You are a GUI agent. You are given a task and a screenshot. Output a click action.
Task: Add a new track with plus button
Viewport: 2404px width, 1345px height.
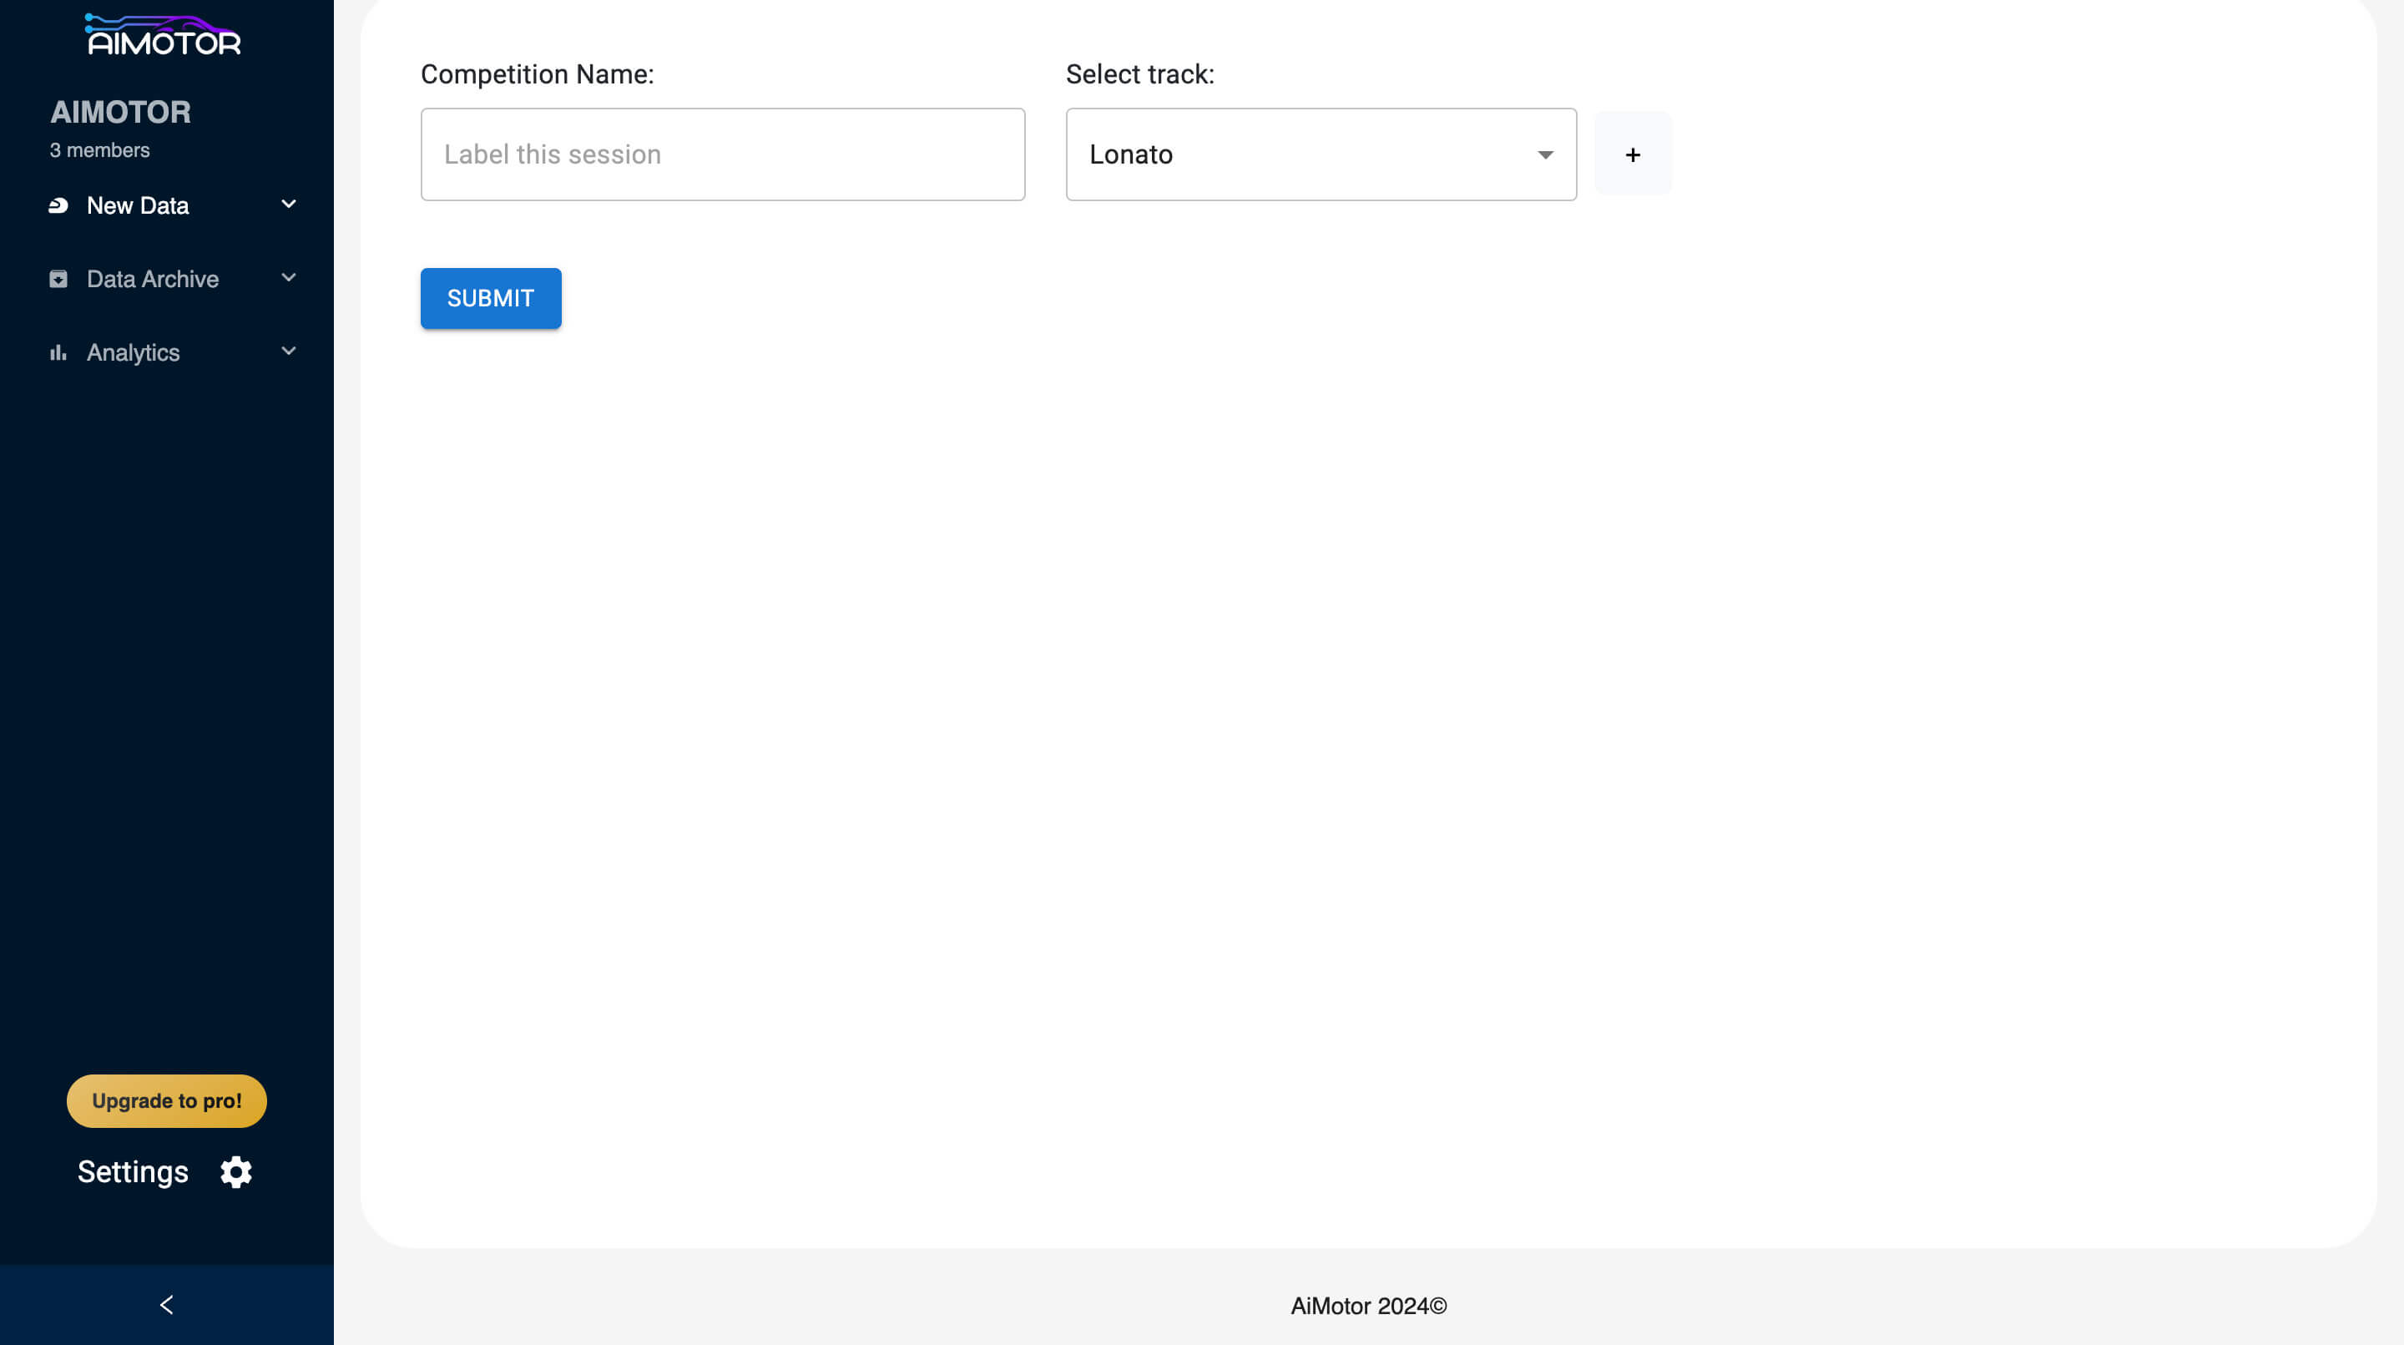(x=1632, y=154)
